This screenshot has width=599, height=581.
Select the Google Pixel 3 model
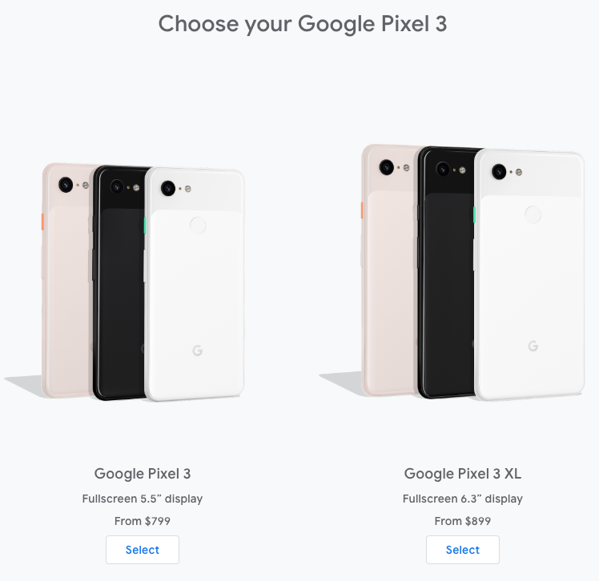142,550
